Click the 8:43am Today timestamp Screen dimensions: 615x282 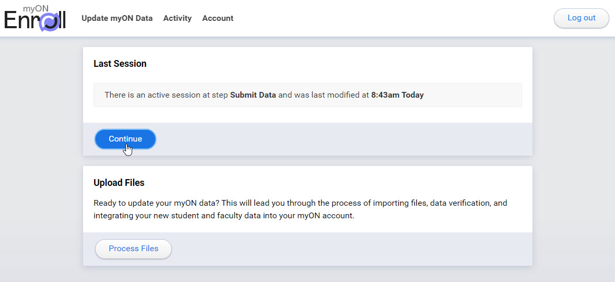coord(397,95)
